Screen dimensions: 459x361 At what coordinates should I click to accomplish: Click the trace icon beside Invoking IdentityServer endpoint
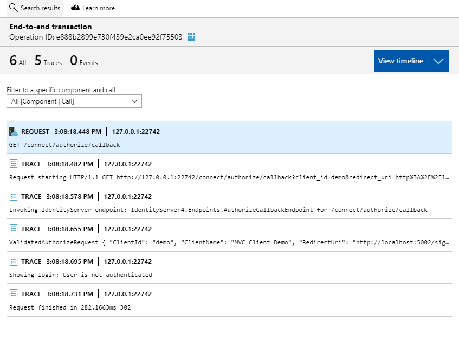[14, 196]
